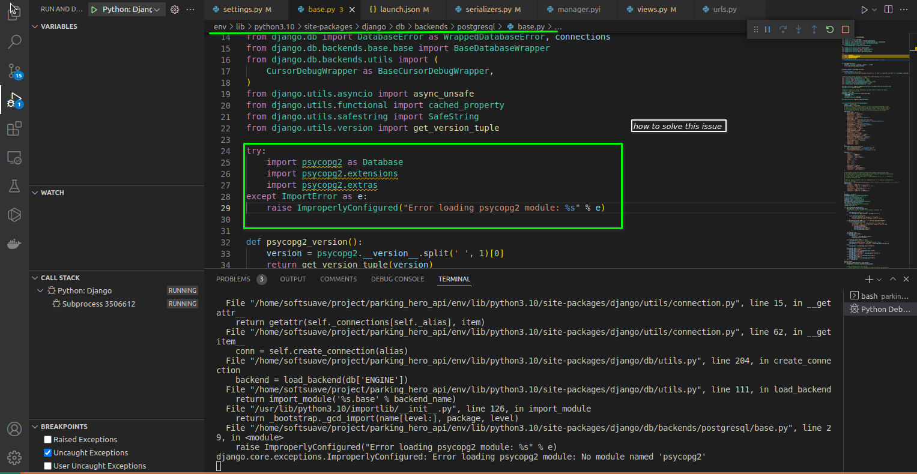
Task: Disable Uncaught Exceptions breakpoint
Action: pyautogui.click(x=48, y=453)
